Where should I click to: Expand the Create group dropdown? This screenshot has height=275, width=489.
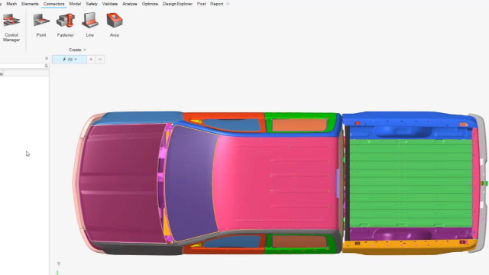click(x=77, y=50)
